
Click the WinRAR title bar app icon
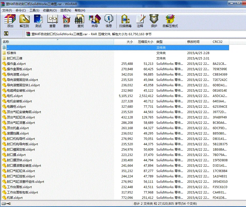point(3,4)
